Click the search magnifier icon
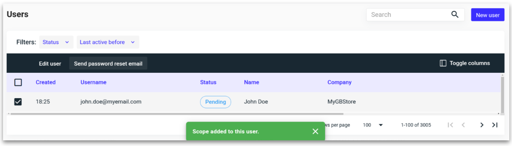 pos(455,15)
